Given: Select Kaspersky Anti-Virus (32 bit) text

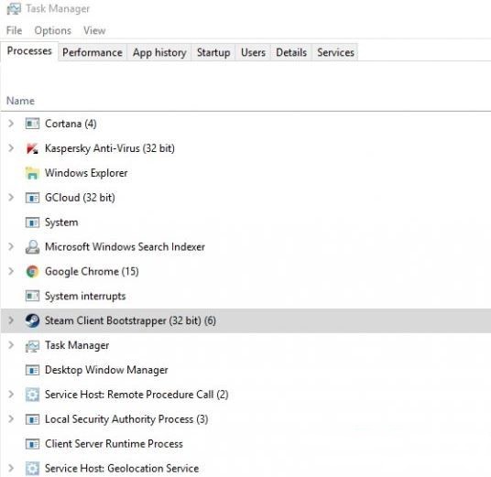Looking at the screenshot, I should pos(110,148).
